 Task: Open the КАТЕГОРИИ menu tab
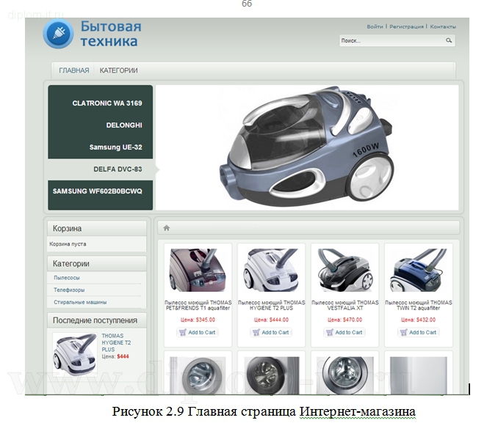click(x=118, y=70)
